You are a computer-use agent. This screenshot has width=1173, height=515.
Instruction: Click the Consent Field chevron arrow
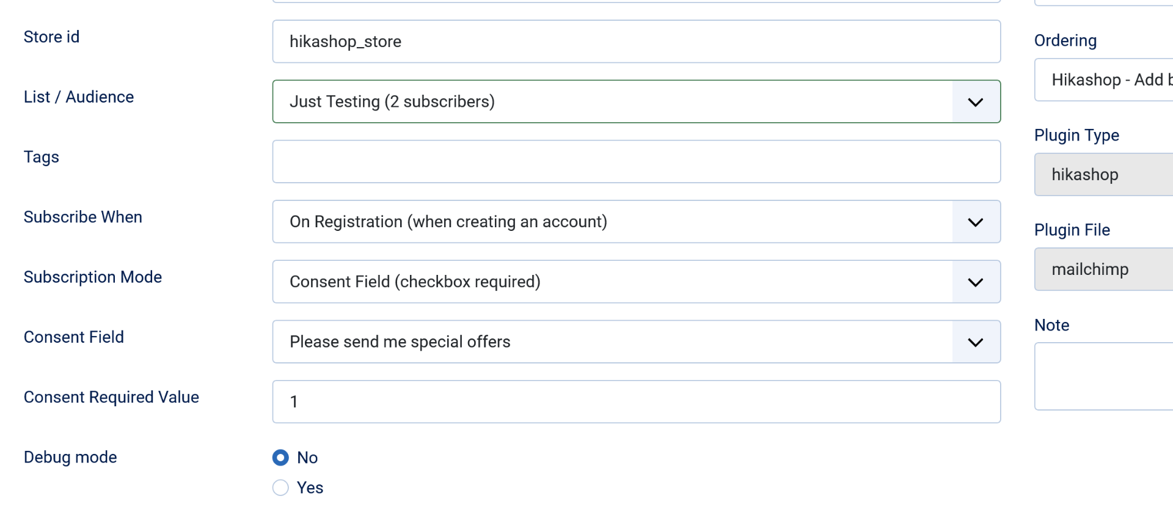click(976, 342)
